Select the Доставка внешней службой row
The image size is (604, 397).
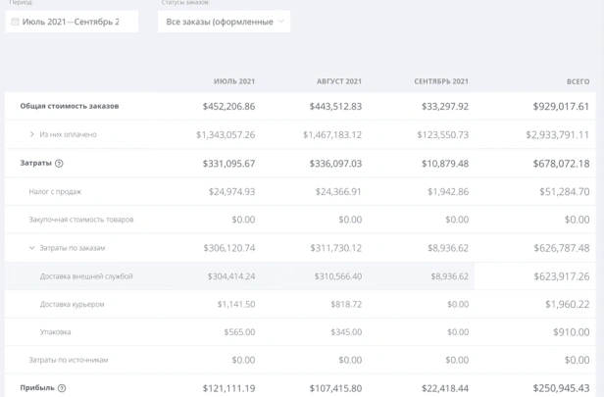pyautogui.click(x=86, y=276)
